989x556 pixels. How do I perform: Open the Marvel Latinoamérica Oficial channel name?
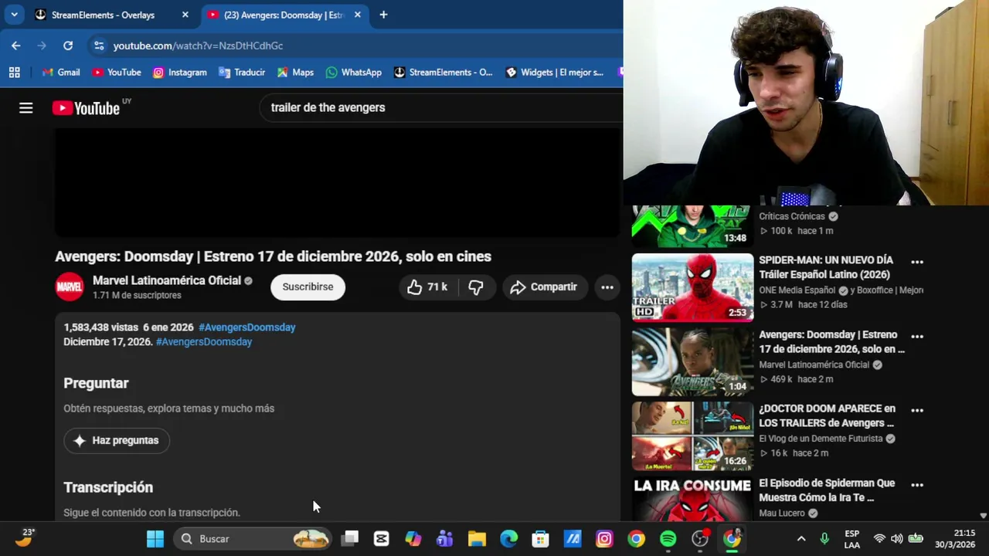(x=167, y=280)
